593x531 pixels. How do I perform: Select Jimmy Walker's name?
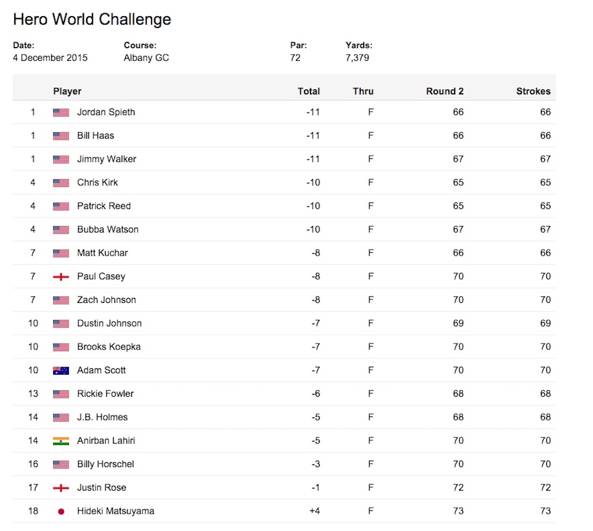106,159
